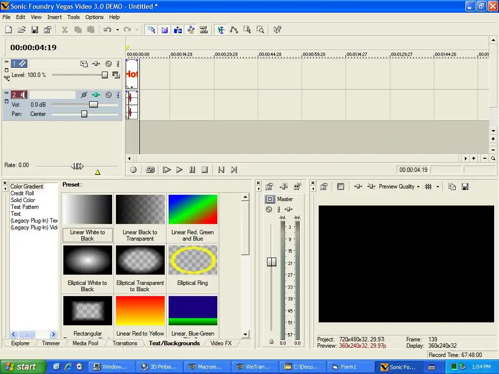This screenshot has height=374, width=499.
Task: Open the Tools menu
Action: (x=73, y=17)
